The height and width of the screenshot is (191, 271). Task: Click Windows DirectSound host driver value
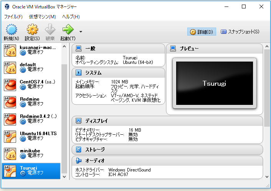coord(130,170)
